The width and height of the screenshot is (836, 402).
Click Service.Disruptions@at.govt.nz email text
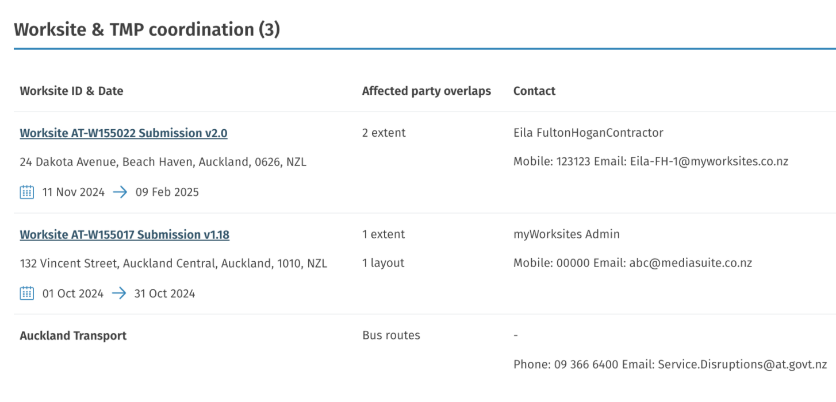tap(742, 364)
